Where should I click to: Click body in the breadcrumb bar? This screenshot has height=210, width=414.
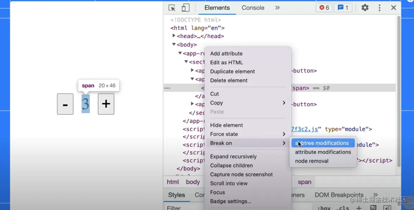(x=193, y=182)
